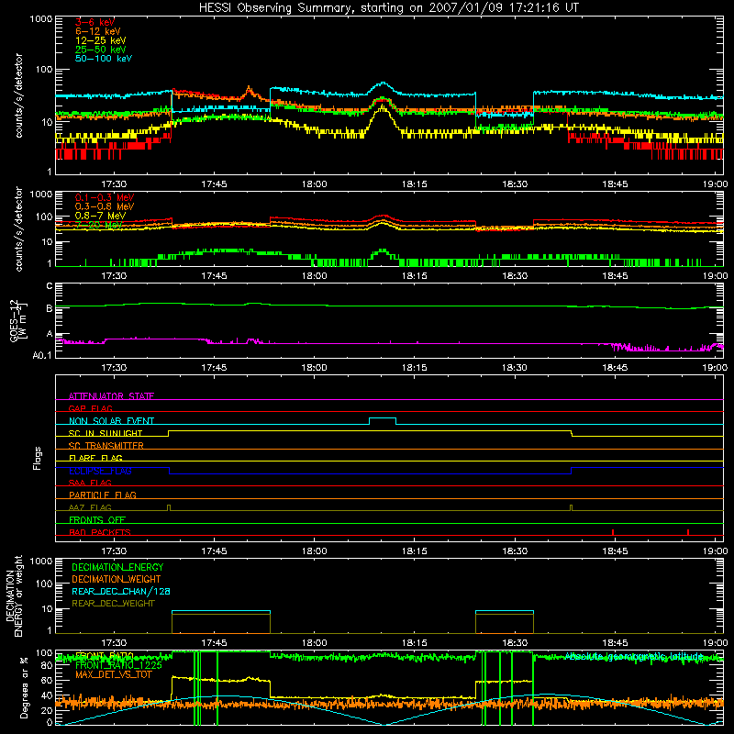The width and height of the screenshot is (734, 734).
Task: Select the 25-50 keV legend label
Action: [x=101, y=50]
